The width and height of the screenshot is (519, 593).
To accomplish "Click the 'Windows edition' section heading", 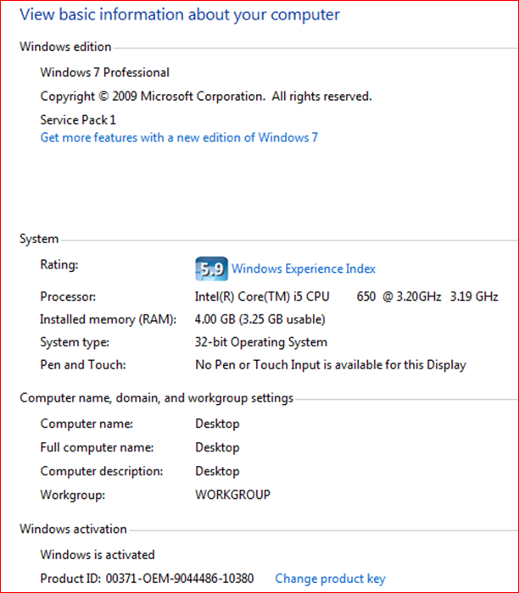I will (65, 47).
